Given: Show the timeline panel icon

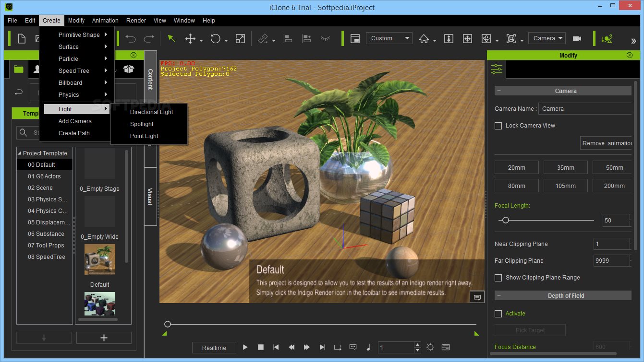Looking at the screenshot, I should tap(446, 347).
